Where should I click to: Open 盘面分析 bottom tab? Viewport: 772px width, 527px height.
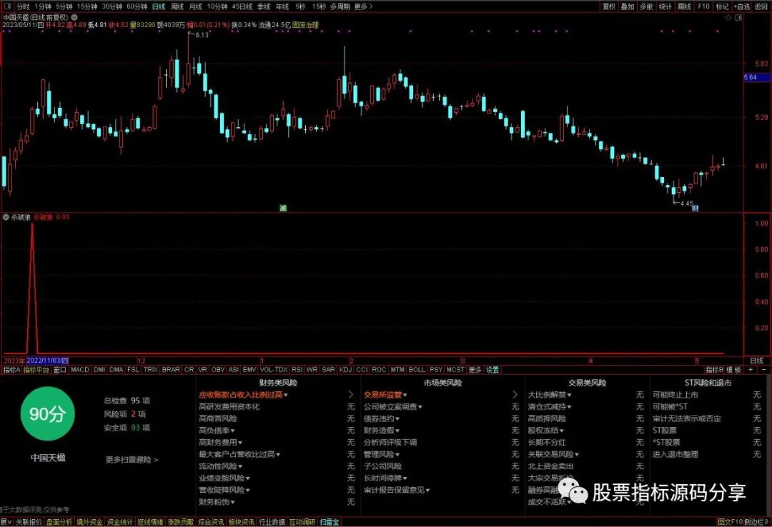(59, 521)
